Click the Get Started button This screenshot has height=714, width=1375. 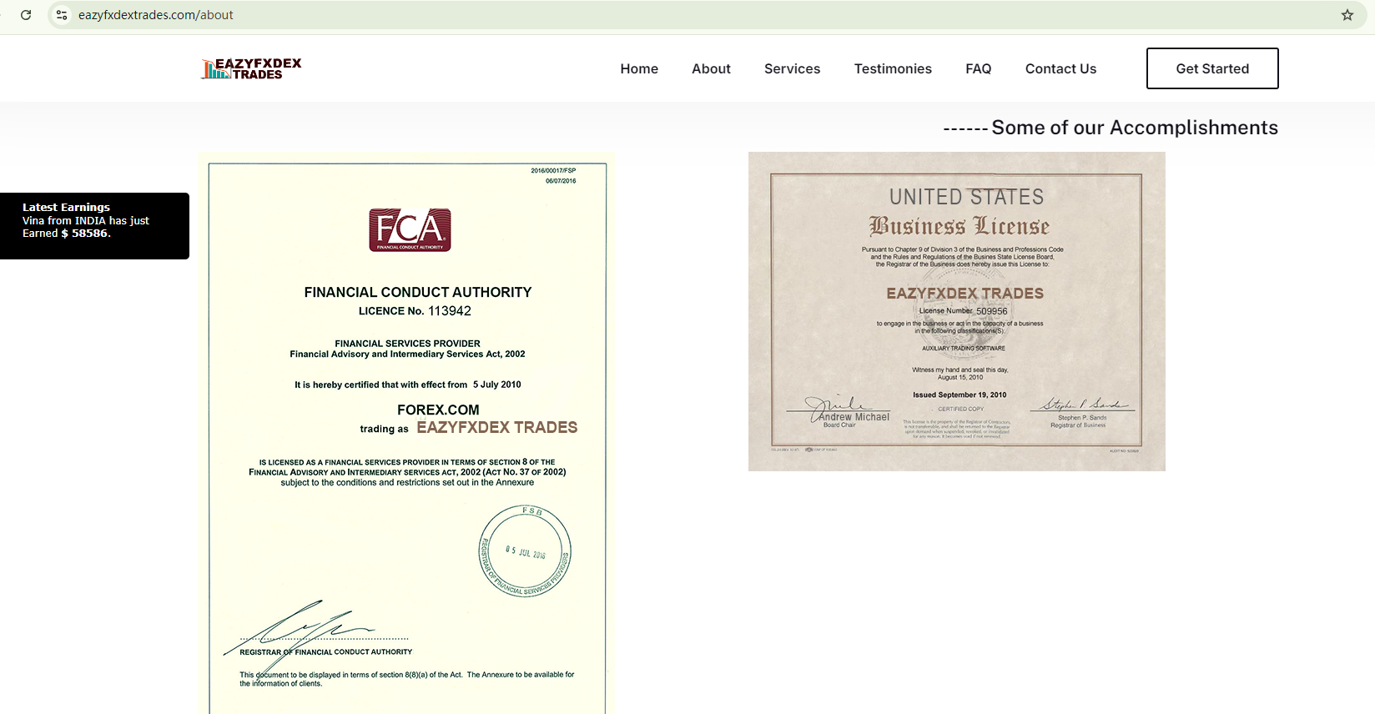1212,68
